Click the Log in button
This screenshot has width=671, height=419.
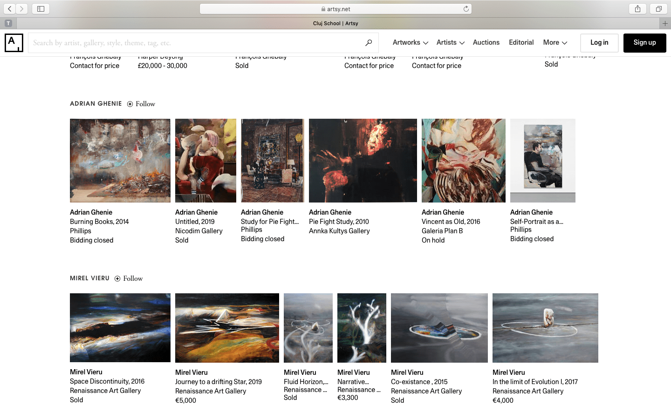[x=599, y=43]
